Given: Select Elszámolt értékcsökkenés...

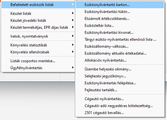Looking at the screenshot, I should click(x=120, y=19).
